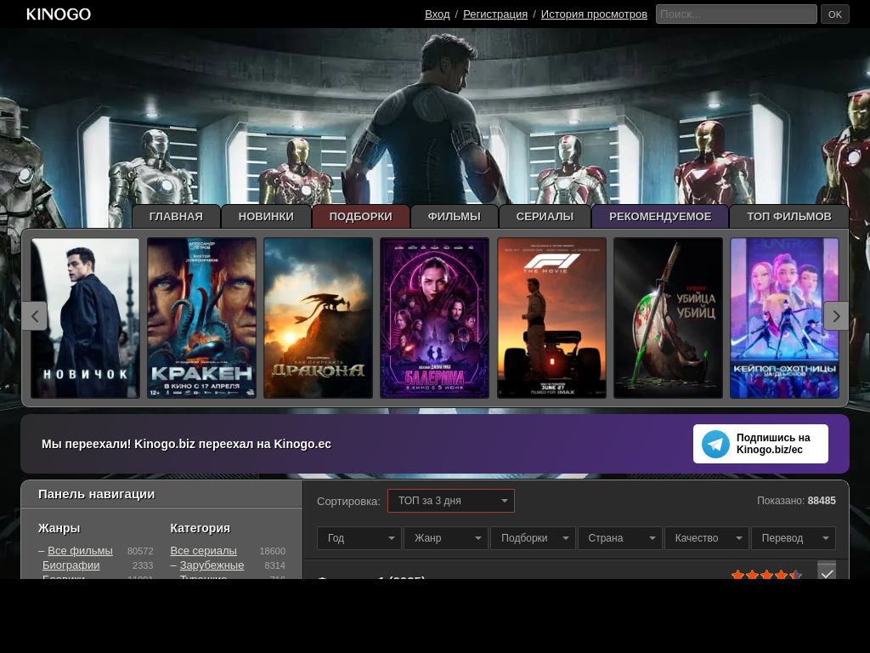Click the count 8314 beside Зарубежные
This screenshot has width=870, height=653.
[275, 565]
